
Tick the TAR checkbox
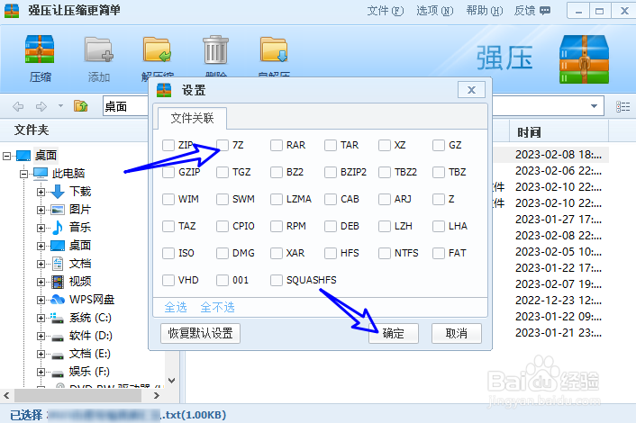point(331,145)
